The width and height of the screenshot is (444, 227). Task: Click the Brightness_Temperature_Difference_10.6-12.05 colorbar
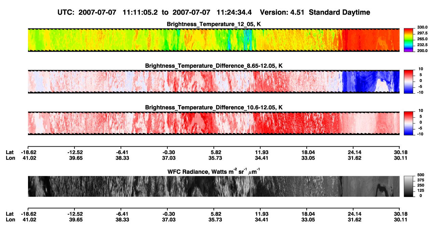coord(409,123)
